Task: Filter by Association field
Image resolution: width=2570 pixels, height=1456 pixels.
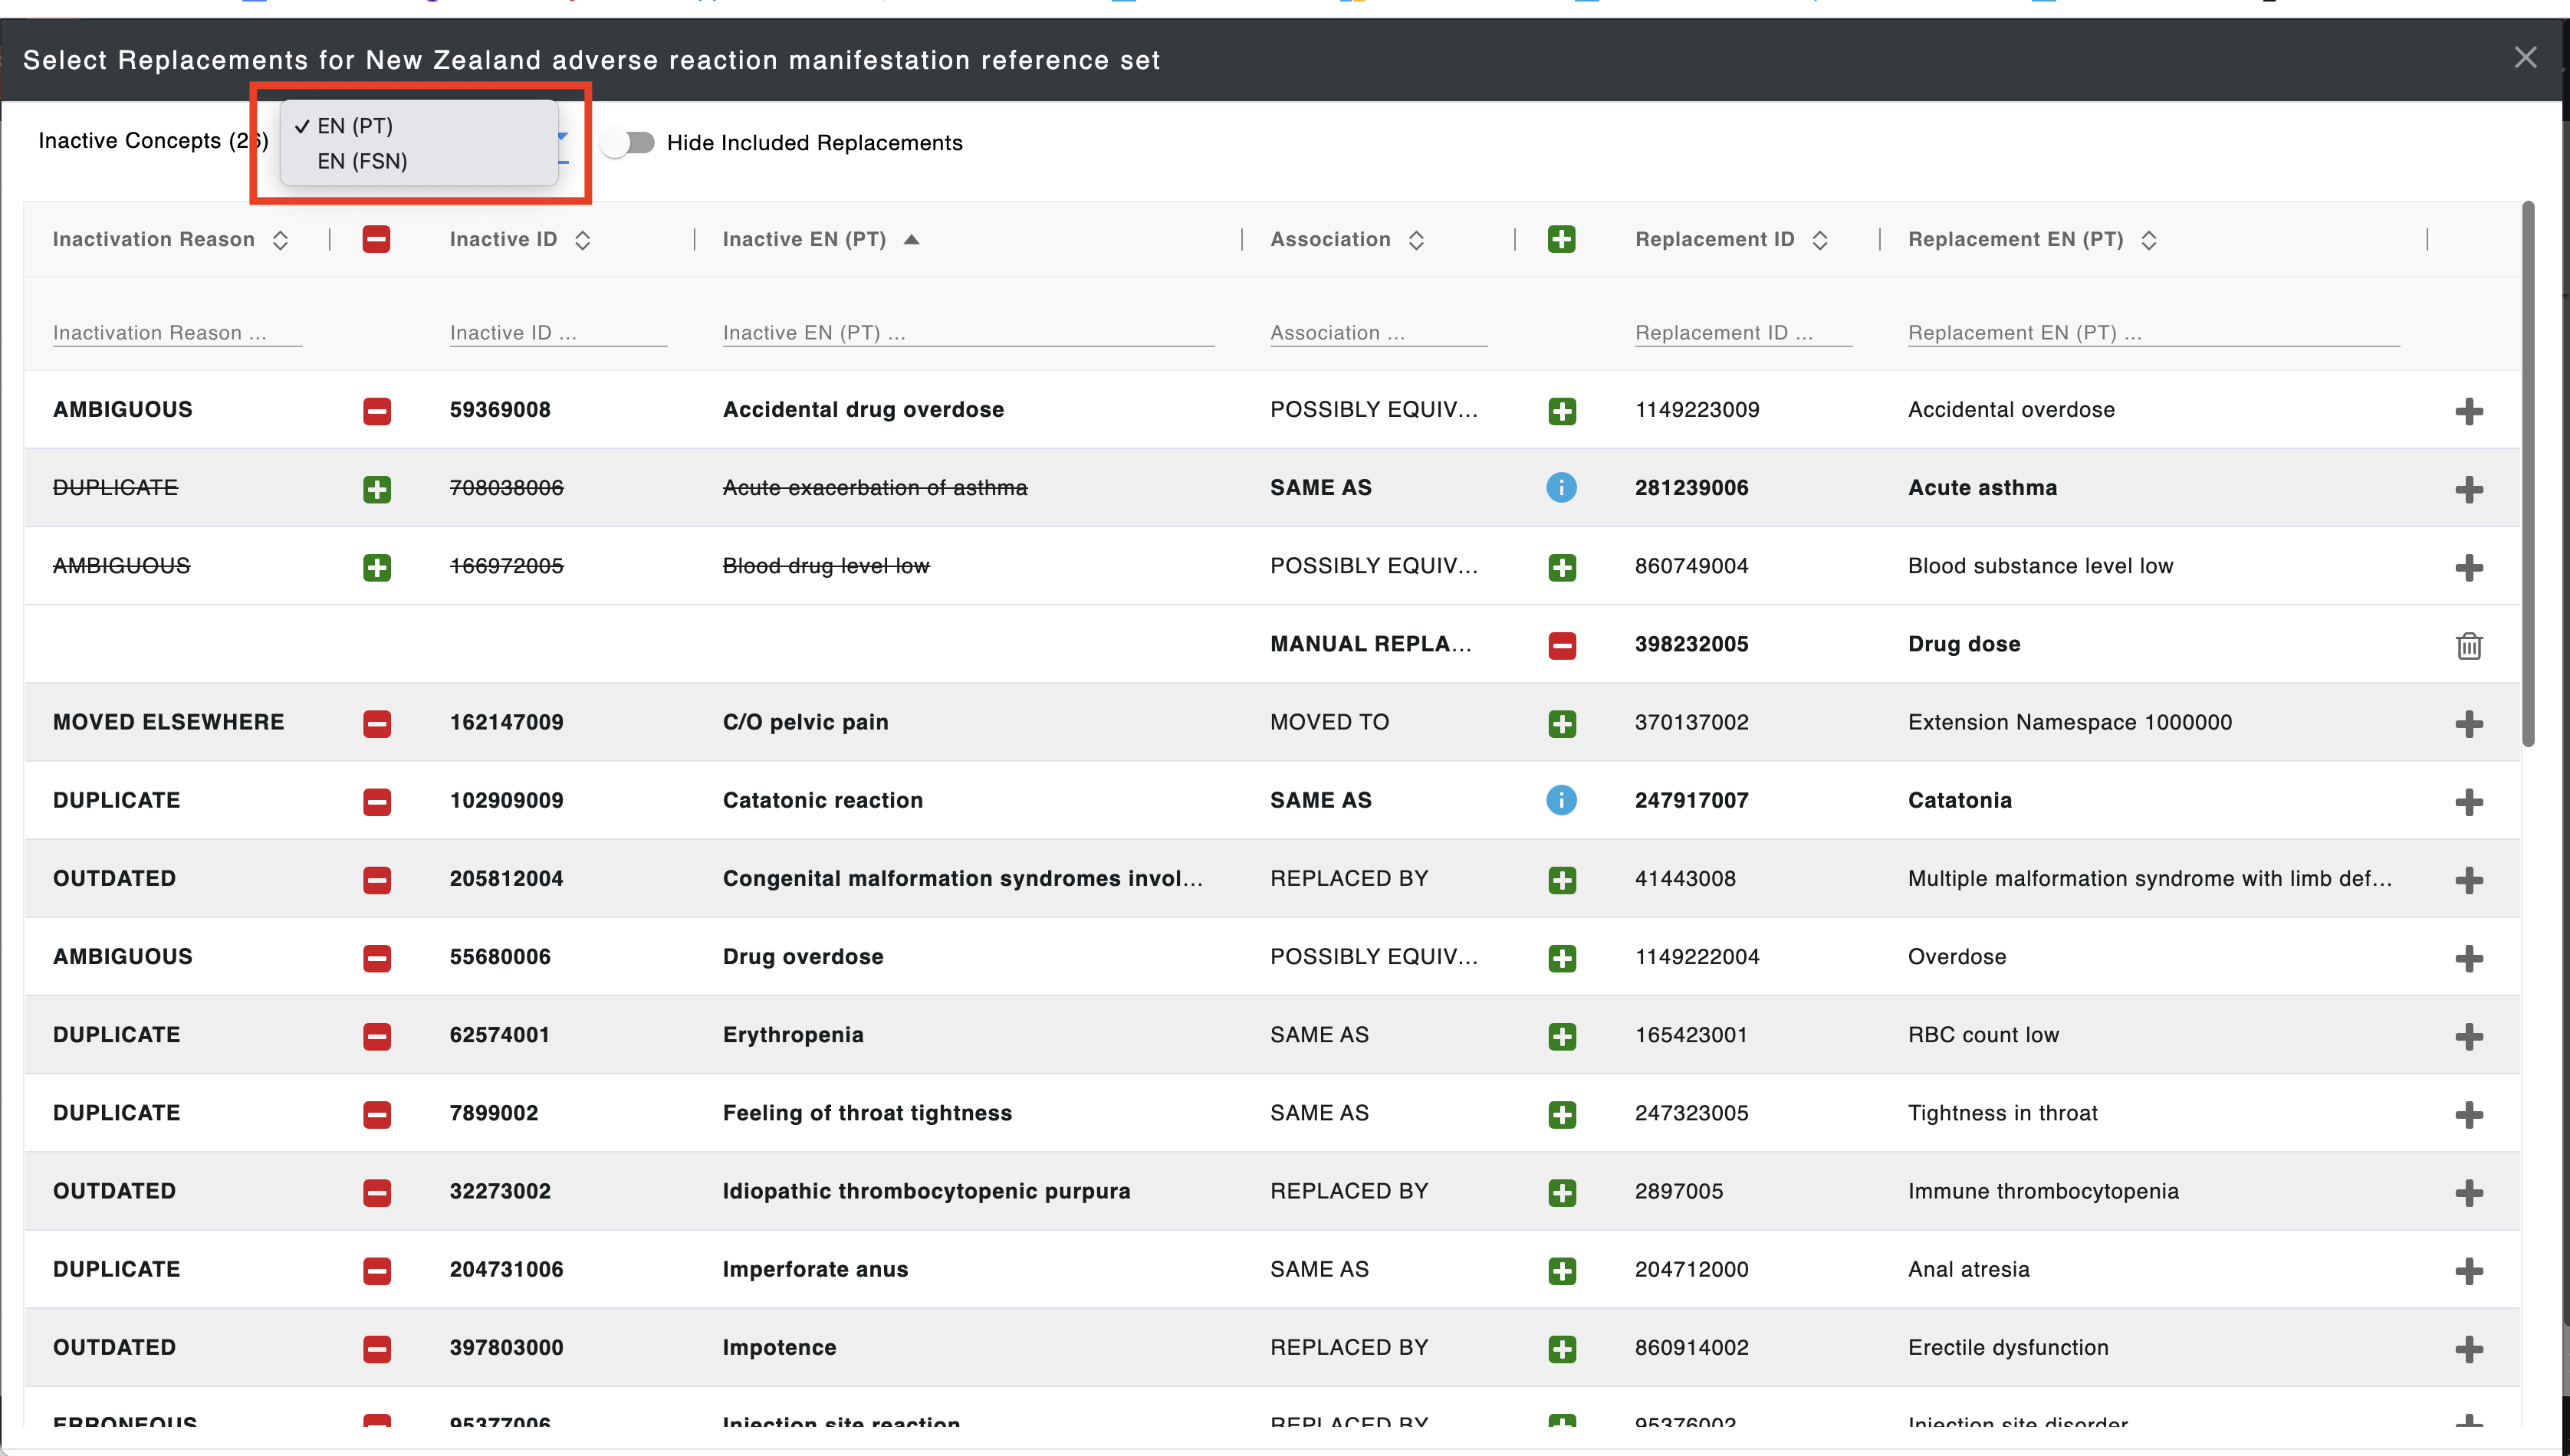Action: coord(1379,332)
